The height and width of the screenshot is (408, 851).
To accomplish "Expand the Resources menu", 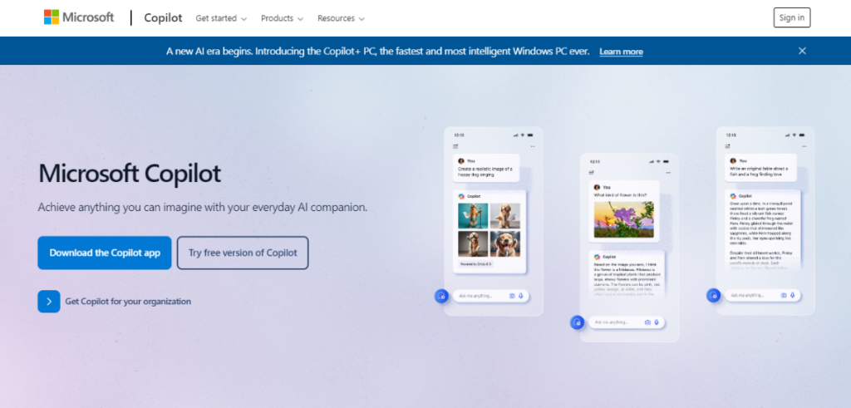I will (x=341, y=18).
